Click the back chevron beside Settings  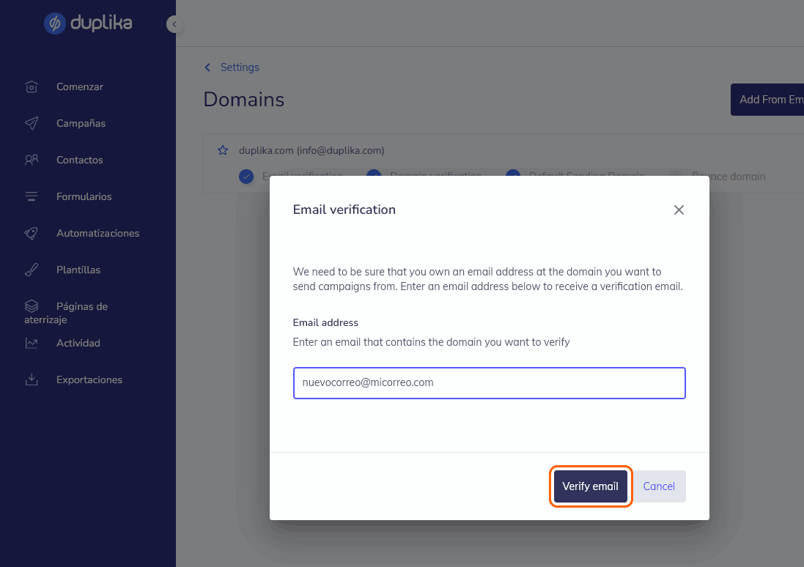click(207, 67)
